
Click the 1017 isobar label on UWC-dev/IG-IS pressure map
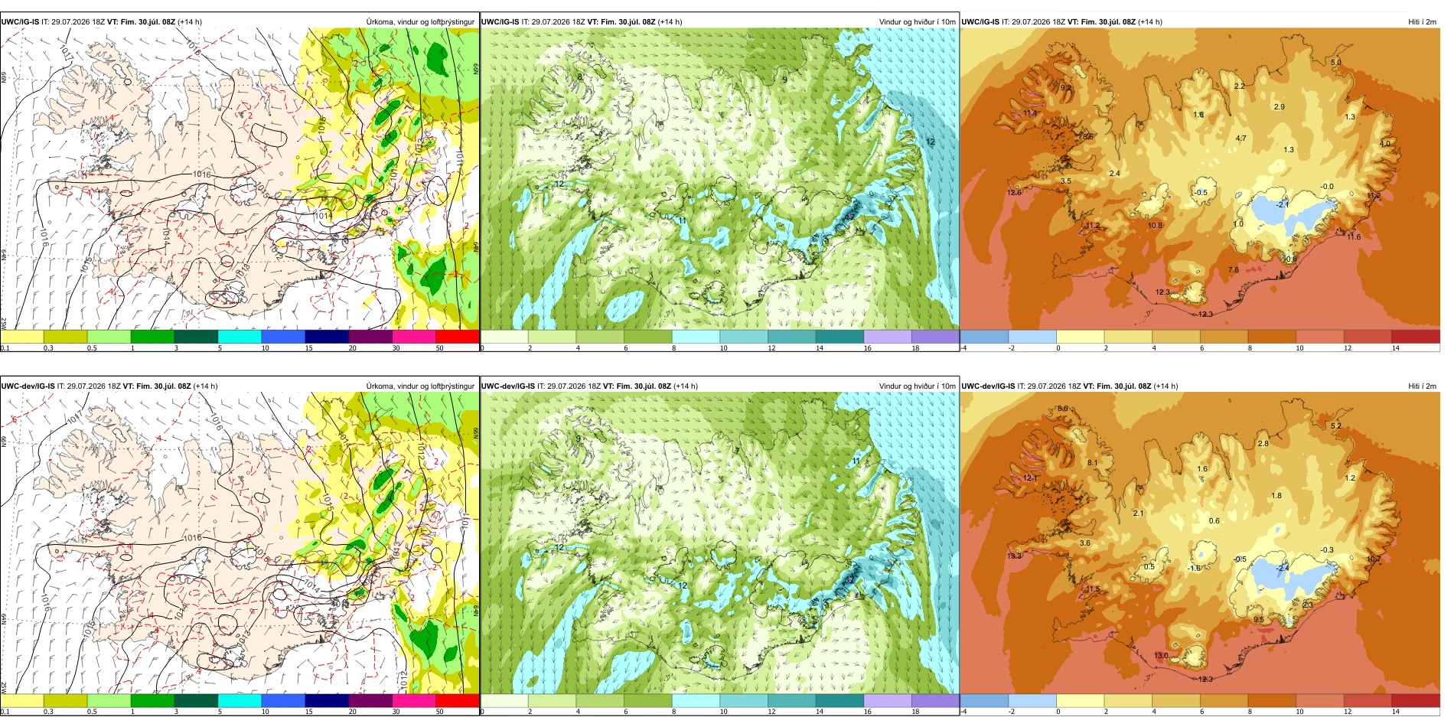(76, 417)
